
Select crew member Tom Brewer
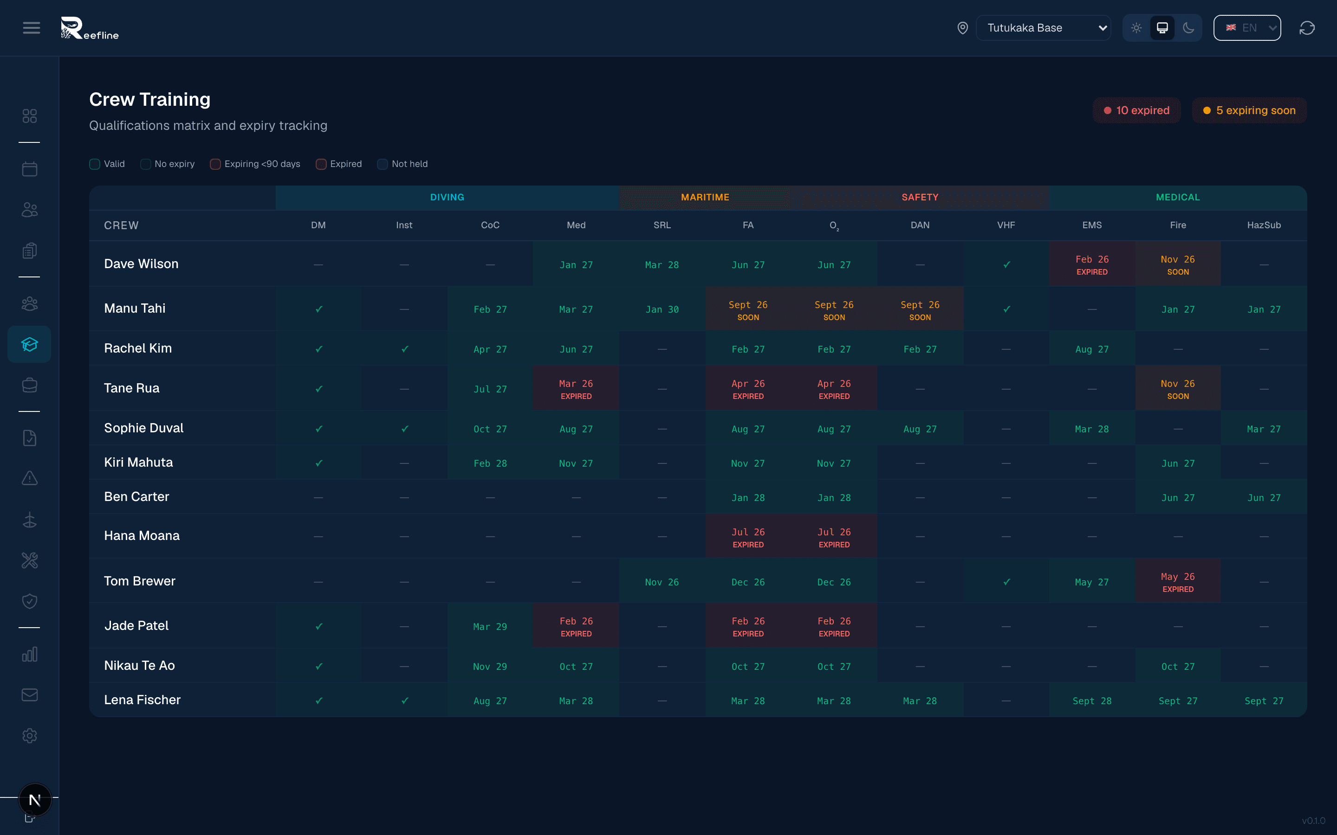[x=140, y=582]
